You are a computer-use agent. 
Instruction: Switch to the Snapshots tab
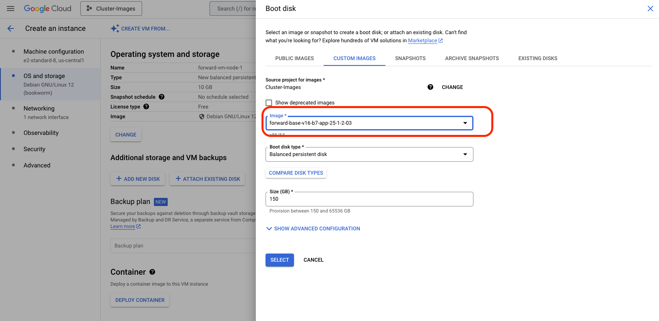410,59
